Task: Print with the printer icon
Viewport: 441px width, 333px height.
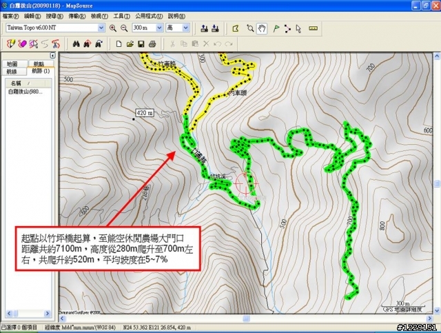Action: point(152,44)
